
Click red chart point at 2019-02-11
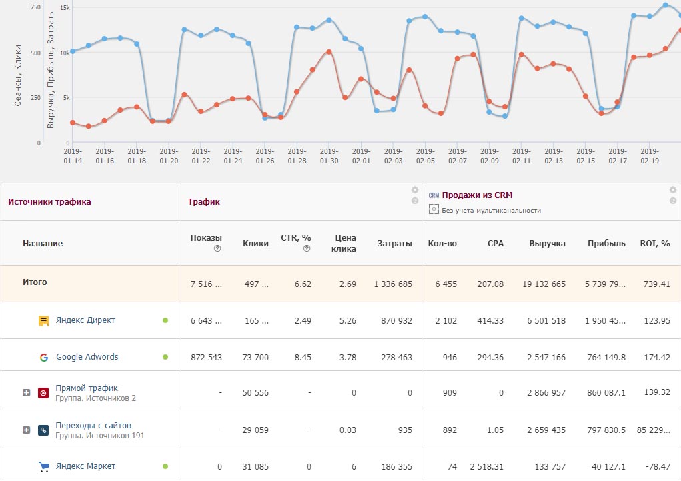[521, 55]
